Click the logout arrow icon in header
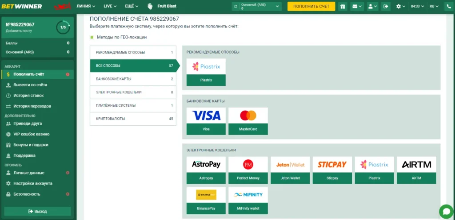 pos(385,6)
